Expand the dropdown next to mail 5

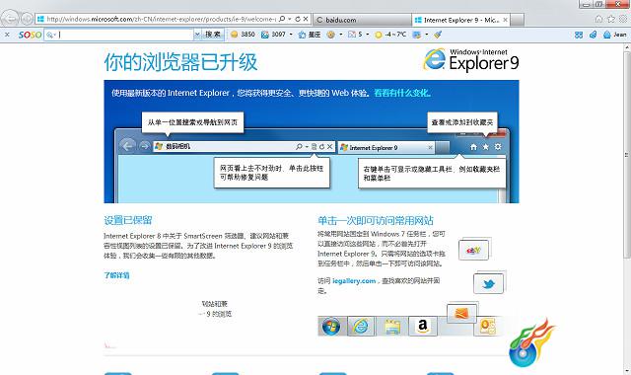click(x=368, y=35)
